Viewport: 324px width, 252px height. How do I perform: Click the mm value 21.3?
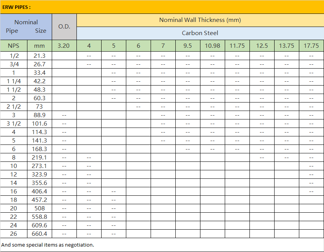click(39, 56)
